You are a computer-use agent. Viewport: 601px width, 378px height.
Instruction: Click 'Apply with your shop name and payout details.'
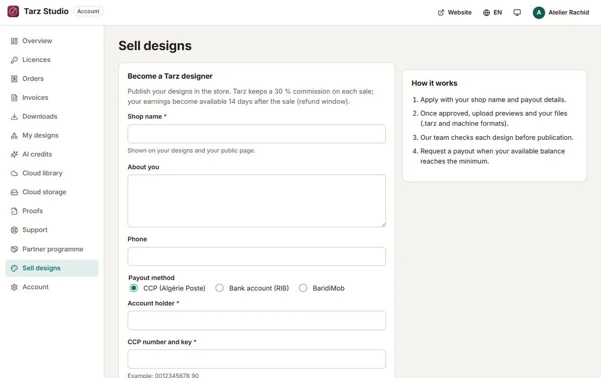tap(493, 100)
